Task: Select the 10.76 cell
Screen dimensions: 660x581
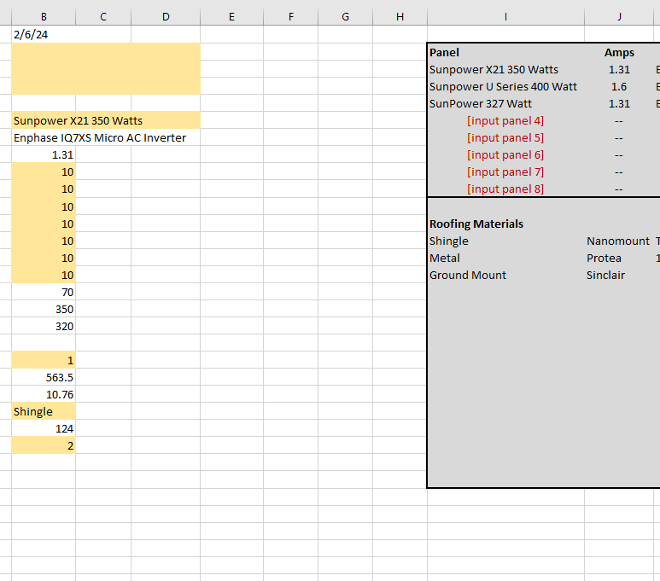Action: click(44, 395)
